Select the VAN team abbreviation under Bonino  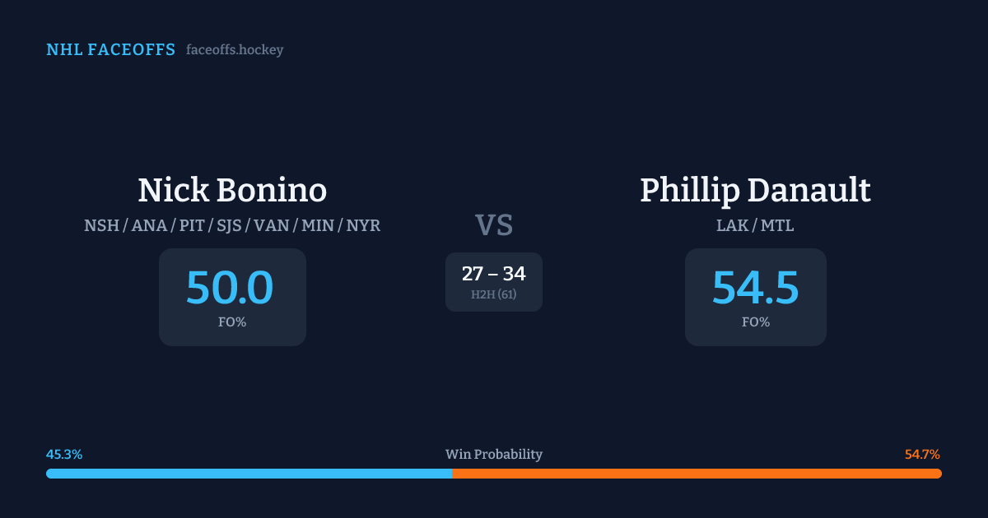273,225
